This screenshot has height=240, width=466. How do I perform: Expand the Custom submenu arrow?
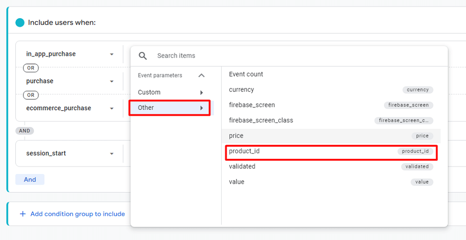(201, 93)
